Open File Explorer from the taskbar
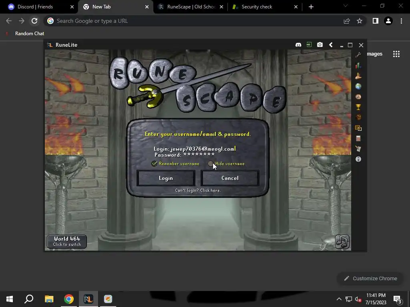The width and height of the screenshot is (410, 307). tap(49, 299)
